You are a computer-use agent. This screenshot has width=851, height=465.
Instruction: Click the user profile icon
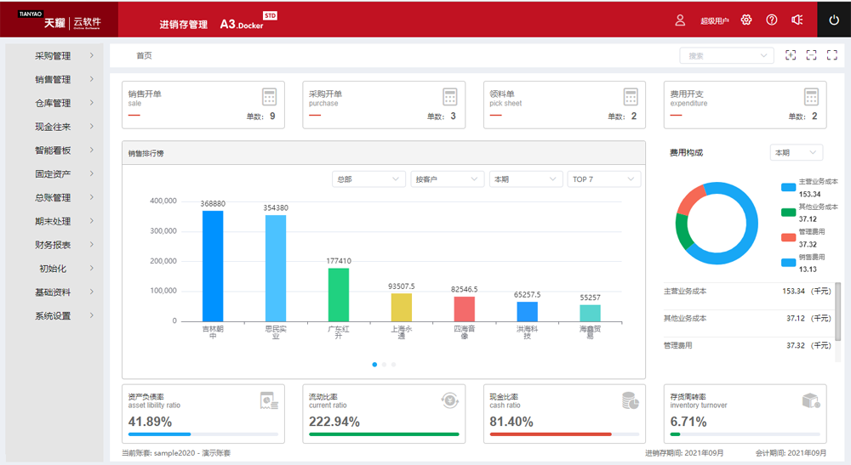click(x=680, y=20)
